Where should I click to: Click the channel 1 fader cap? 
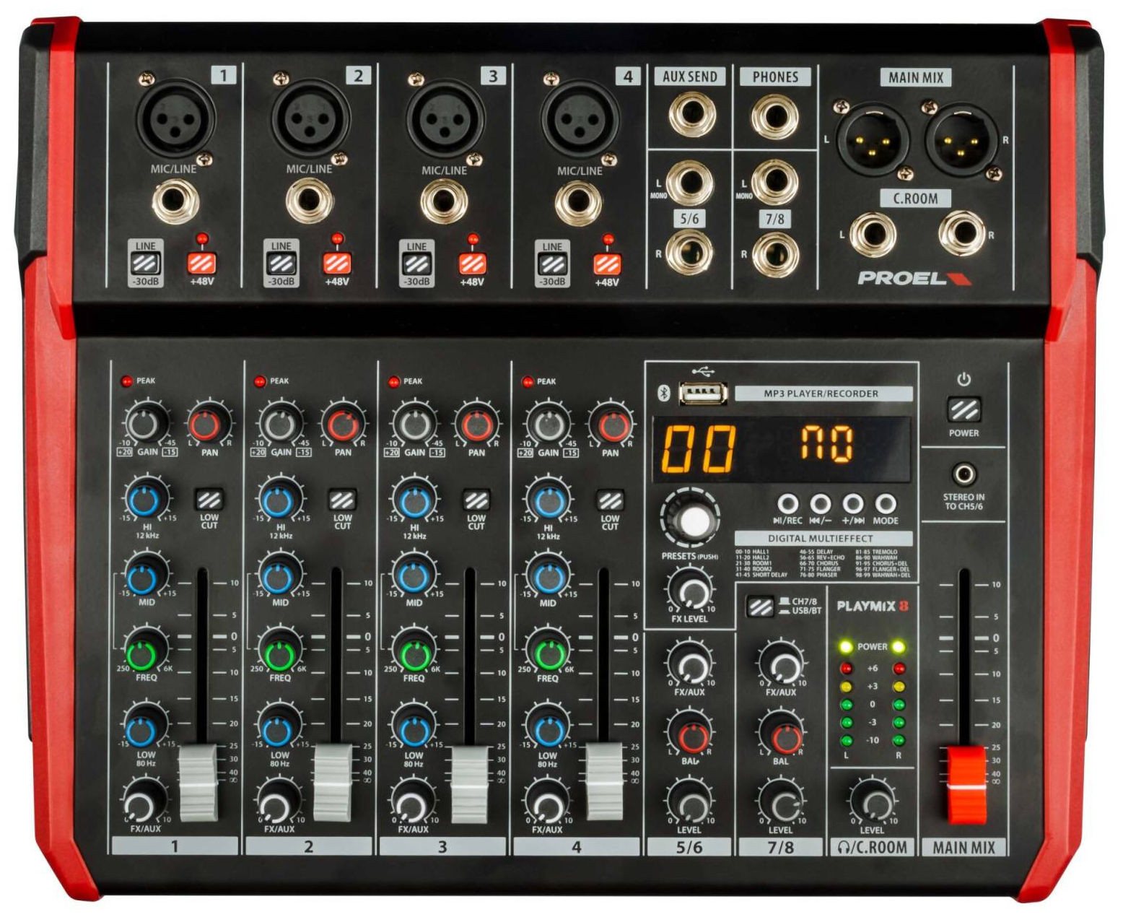tap(198, 783)
